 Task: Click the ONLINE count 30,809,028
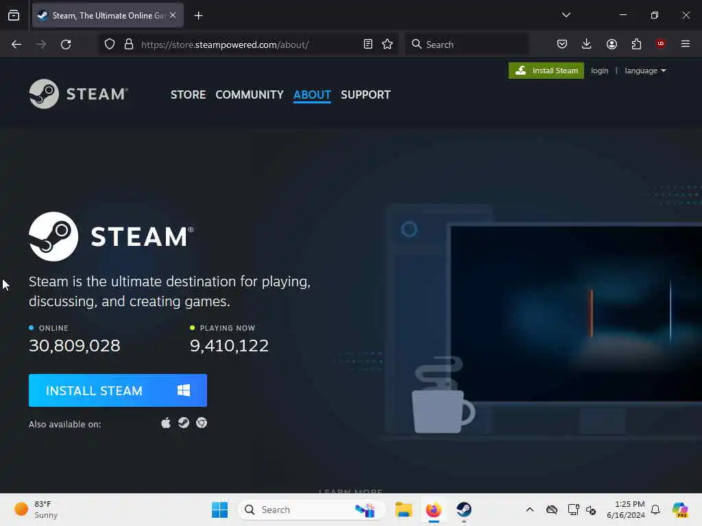click(x=74, y=346)
